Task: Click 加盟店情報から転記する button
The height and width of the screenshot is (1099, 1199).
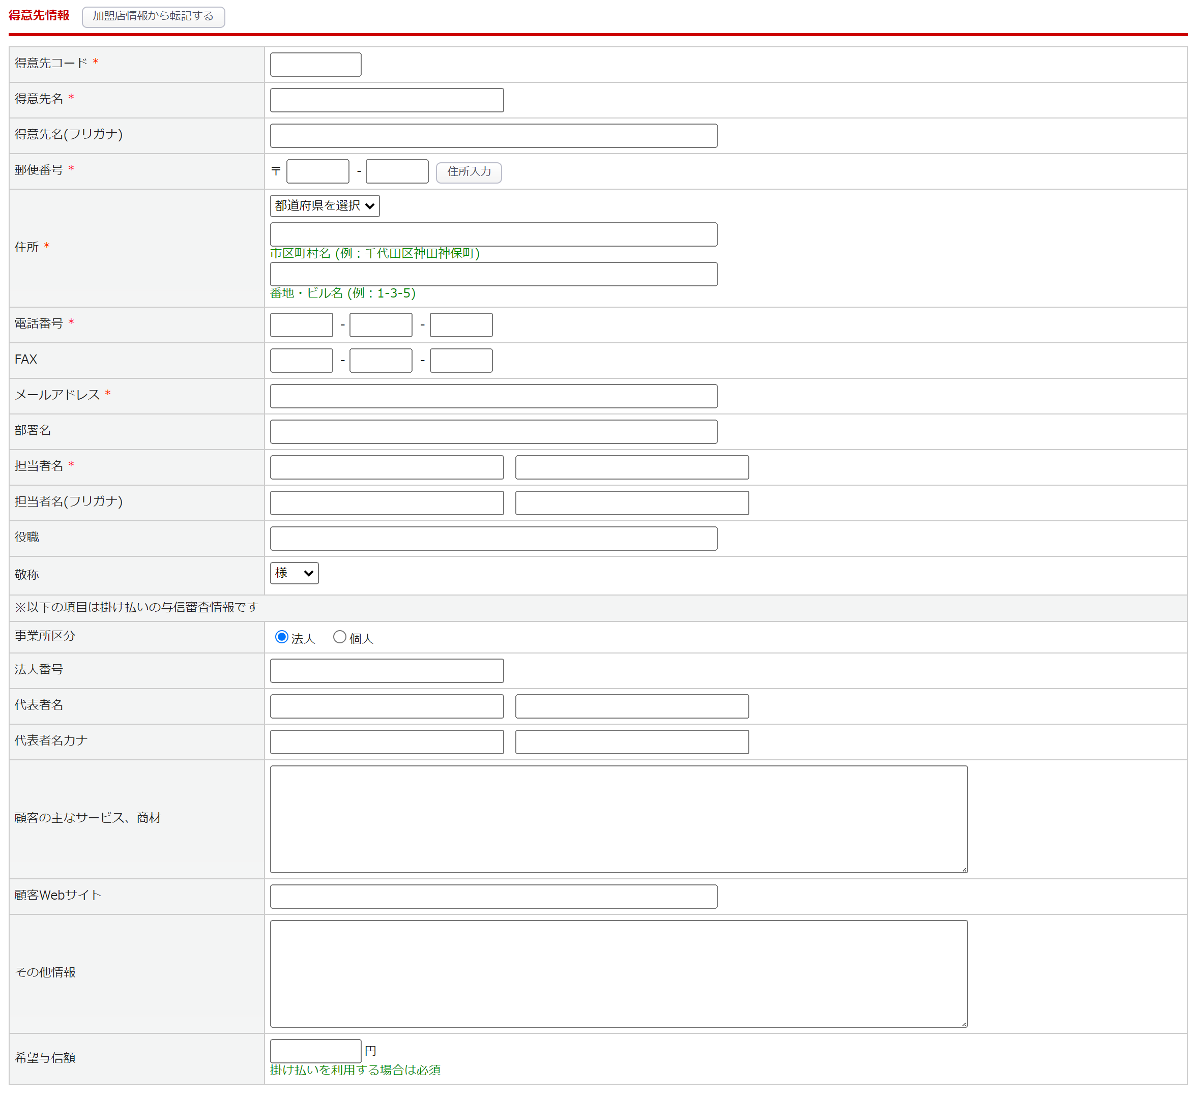Action: (x=153, y=16)
